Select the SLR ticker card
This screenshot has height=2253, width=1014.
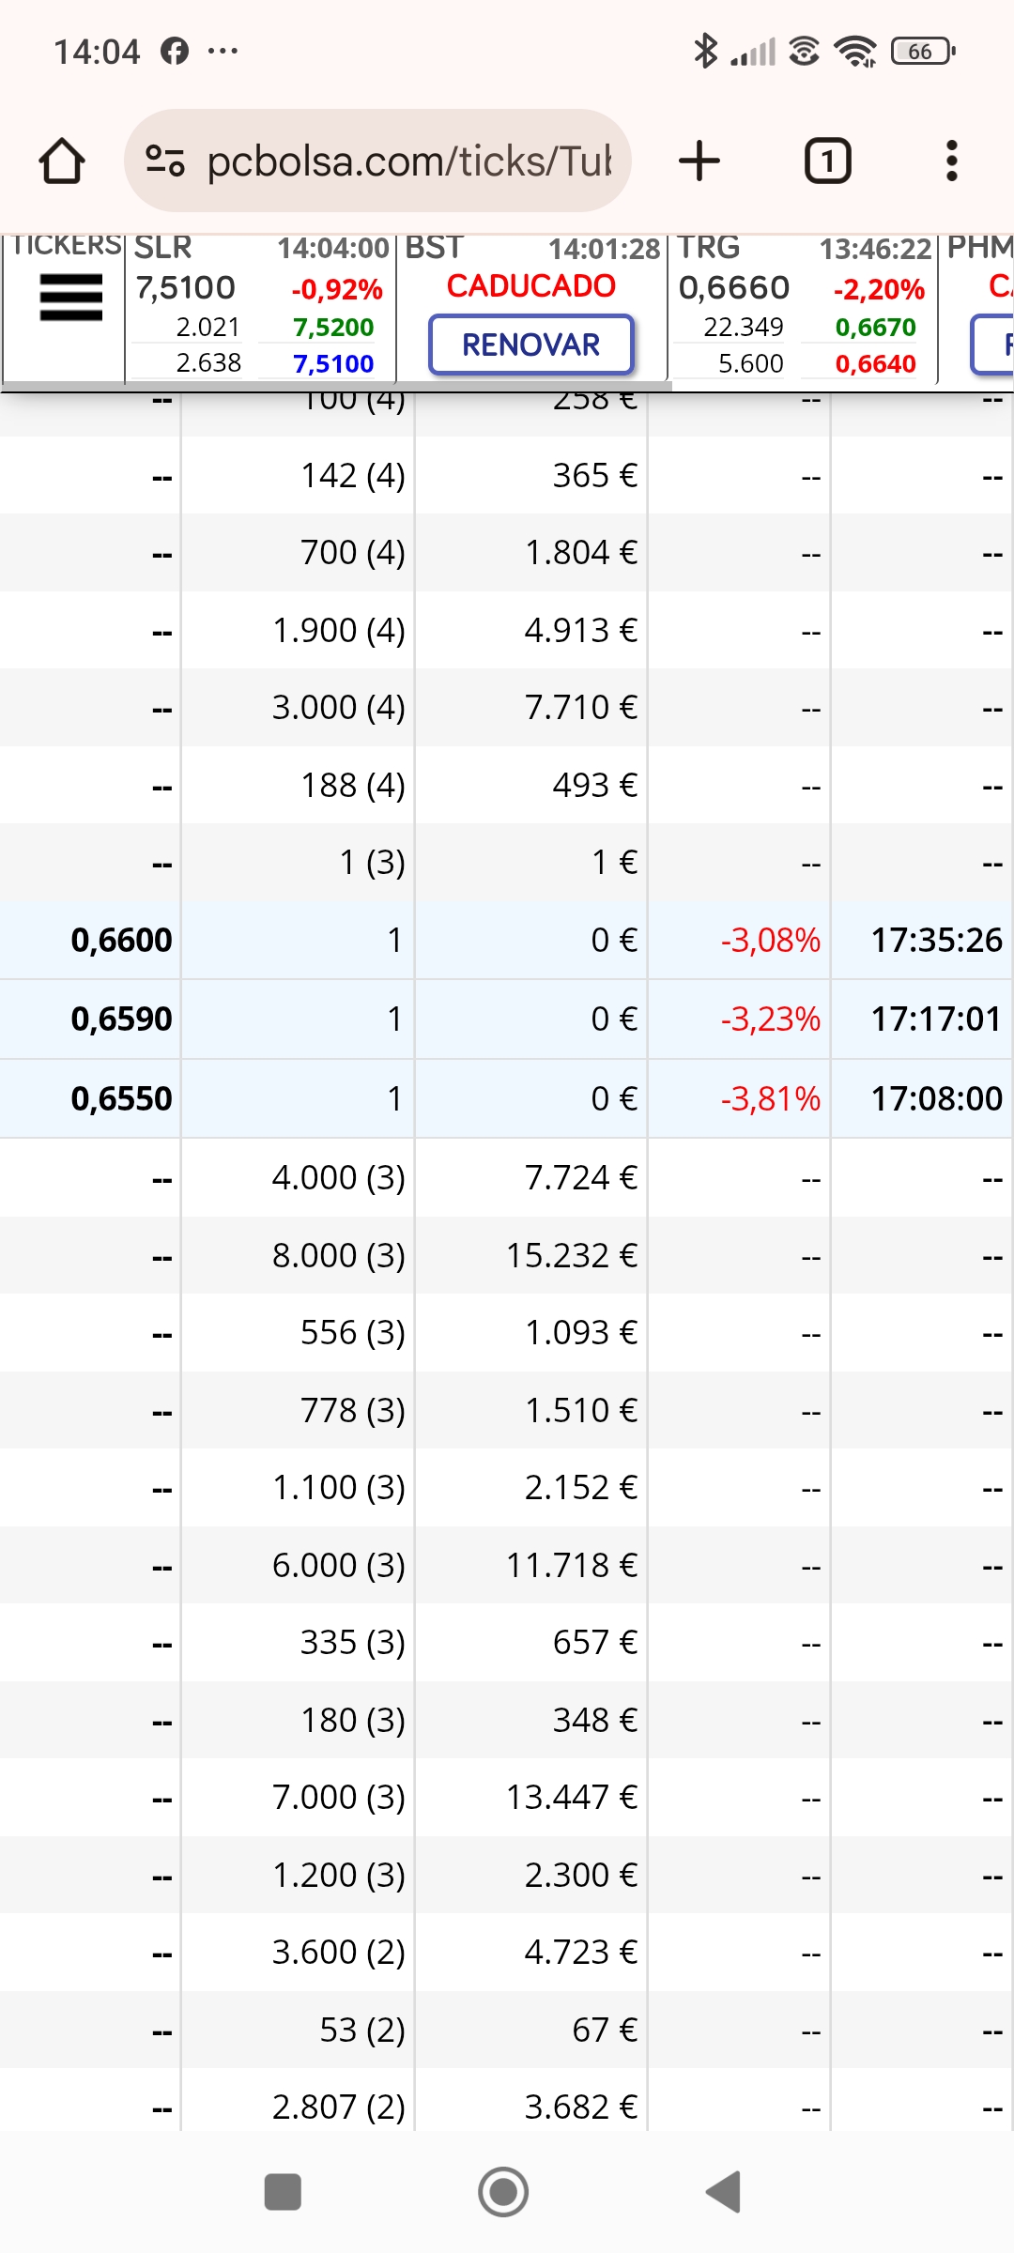[x=260, y=307]
